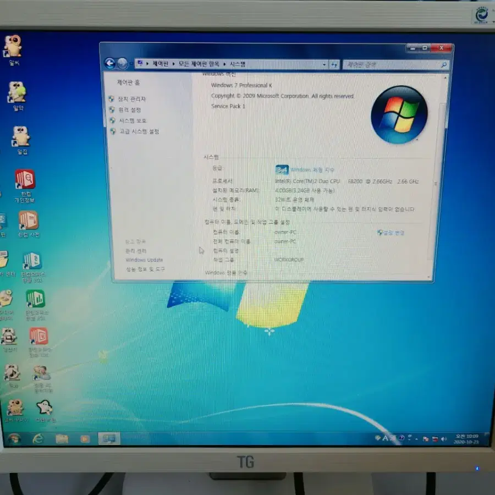Launch the 알약 antivirus shortcut
The width and height of the screenshot is (495, 495).
pyautogui.click(x=18, y=96)
